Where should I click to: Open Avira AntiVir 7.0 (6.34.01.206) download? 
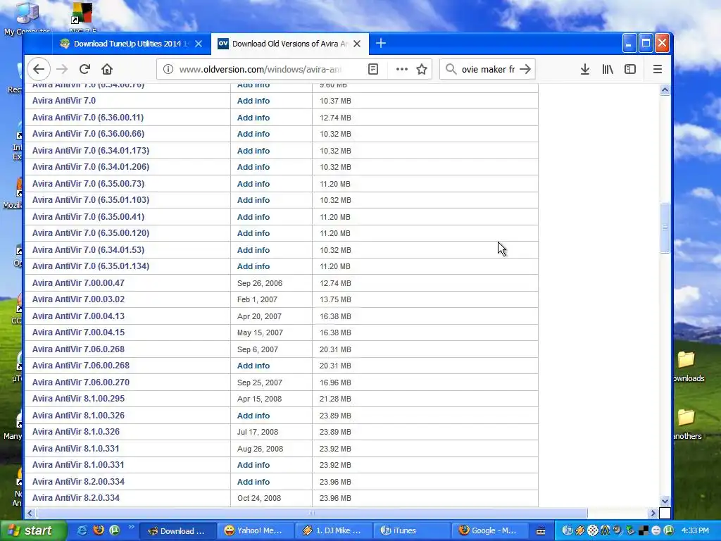click(x=91, y=167)
